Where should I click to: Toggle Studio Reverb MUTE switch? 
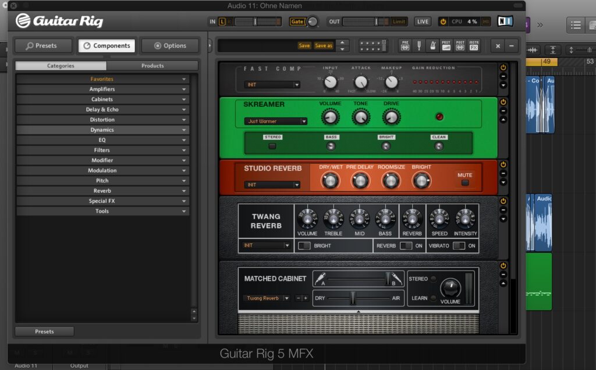coord(465,183)
